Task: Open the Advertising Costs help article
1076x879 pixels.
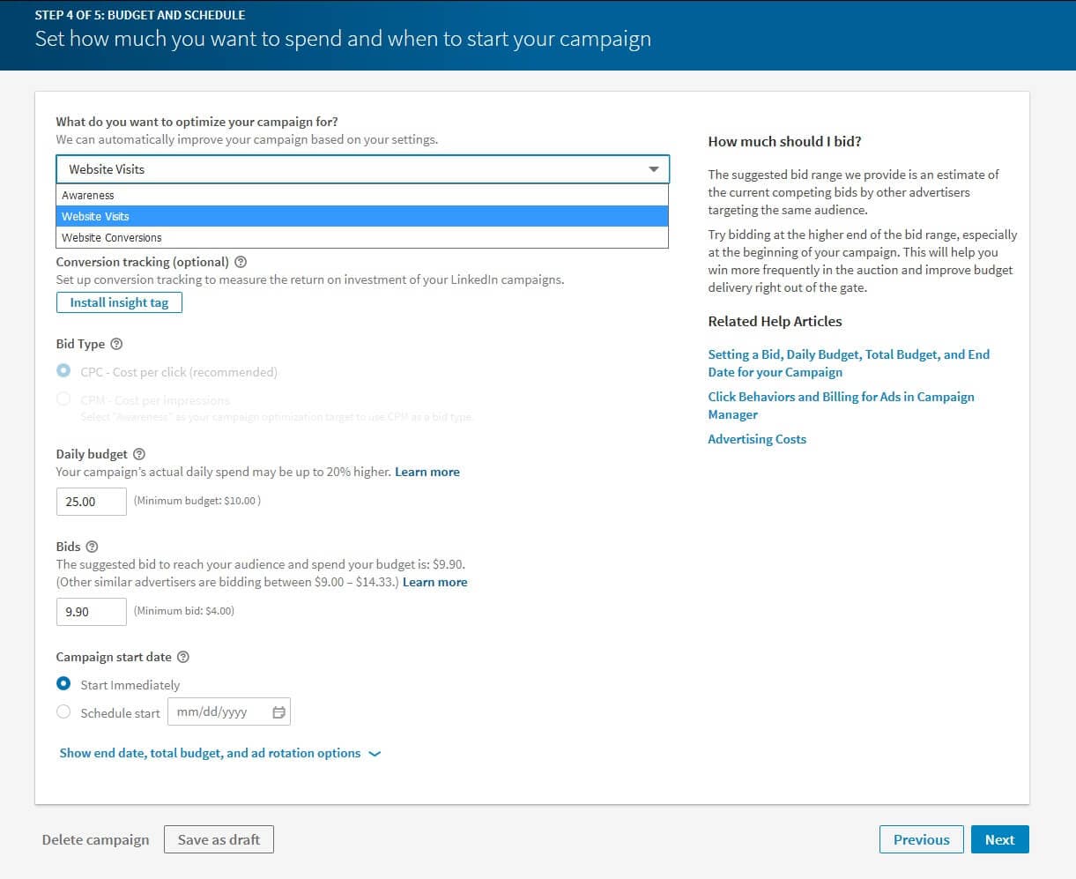Action: click(756, 438)
